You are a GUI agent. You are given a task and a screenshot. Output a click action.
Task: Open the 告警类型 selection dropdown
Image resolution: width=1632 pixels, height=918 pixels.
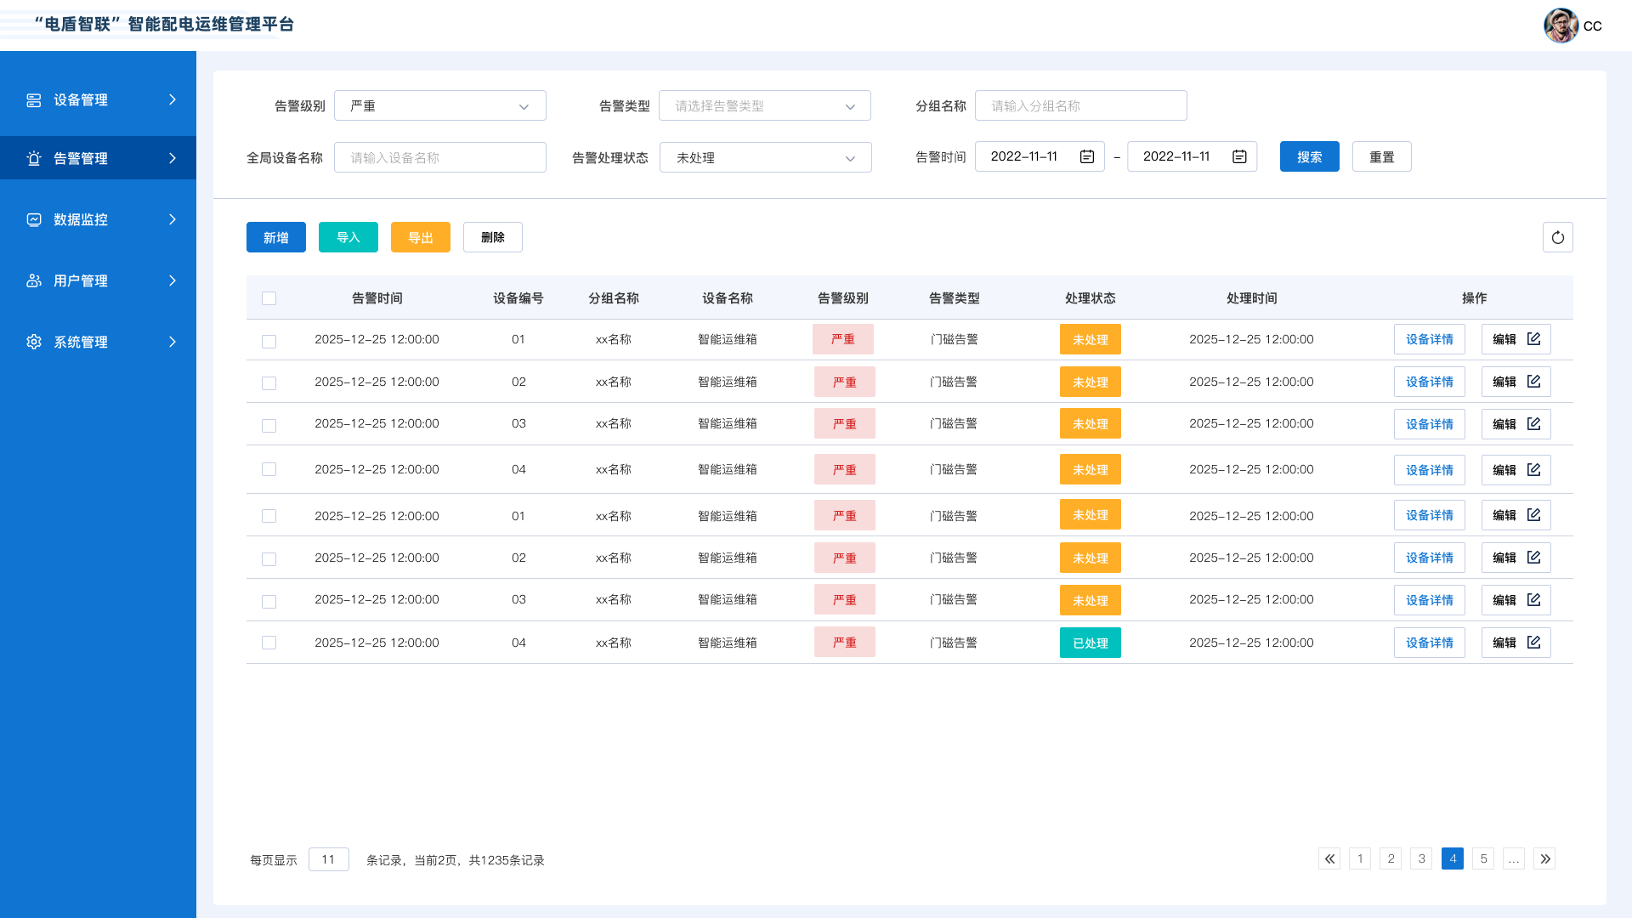(764, 105)
